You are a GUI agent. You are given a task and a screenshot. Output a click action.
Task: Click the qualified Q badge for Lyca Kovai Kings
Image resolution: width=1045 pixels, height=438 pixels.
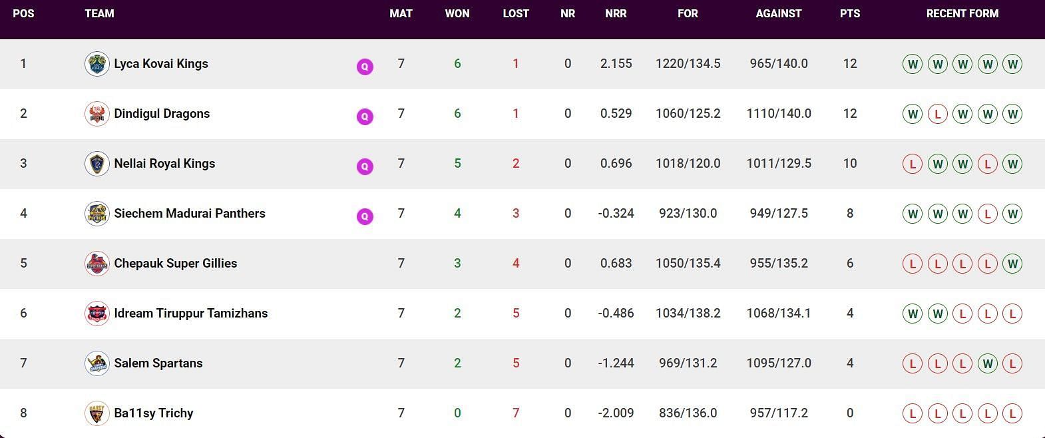click(365, 67)
